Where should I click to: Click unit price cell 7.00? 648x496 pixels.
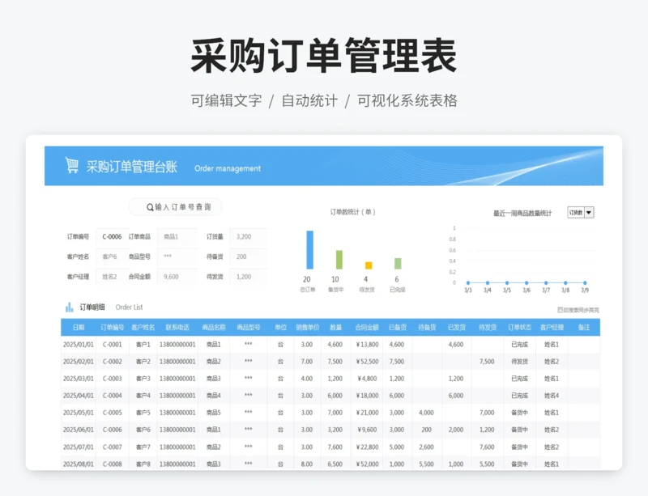coord(307,362)
